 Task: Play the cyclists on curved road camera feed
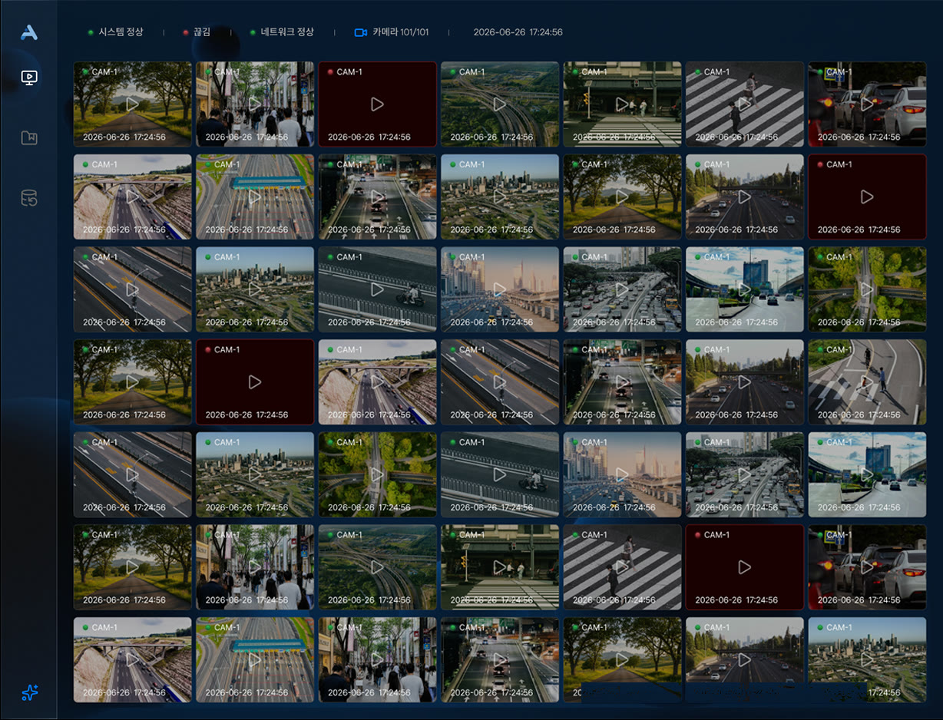867,381
